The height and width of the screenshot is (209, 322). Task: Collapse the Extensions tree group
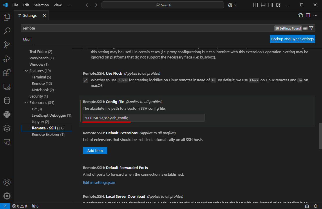(x=26, y=103)
